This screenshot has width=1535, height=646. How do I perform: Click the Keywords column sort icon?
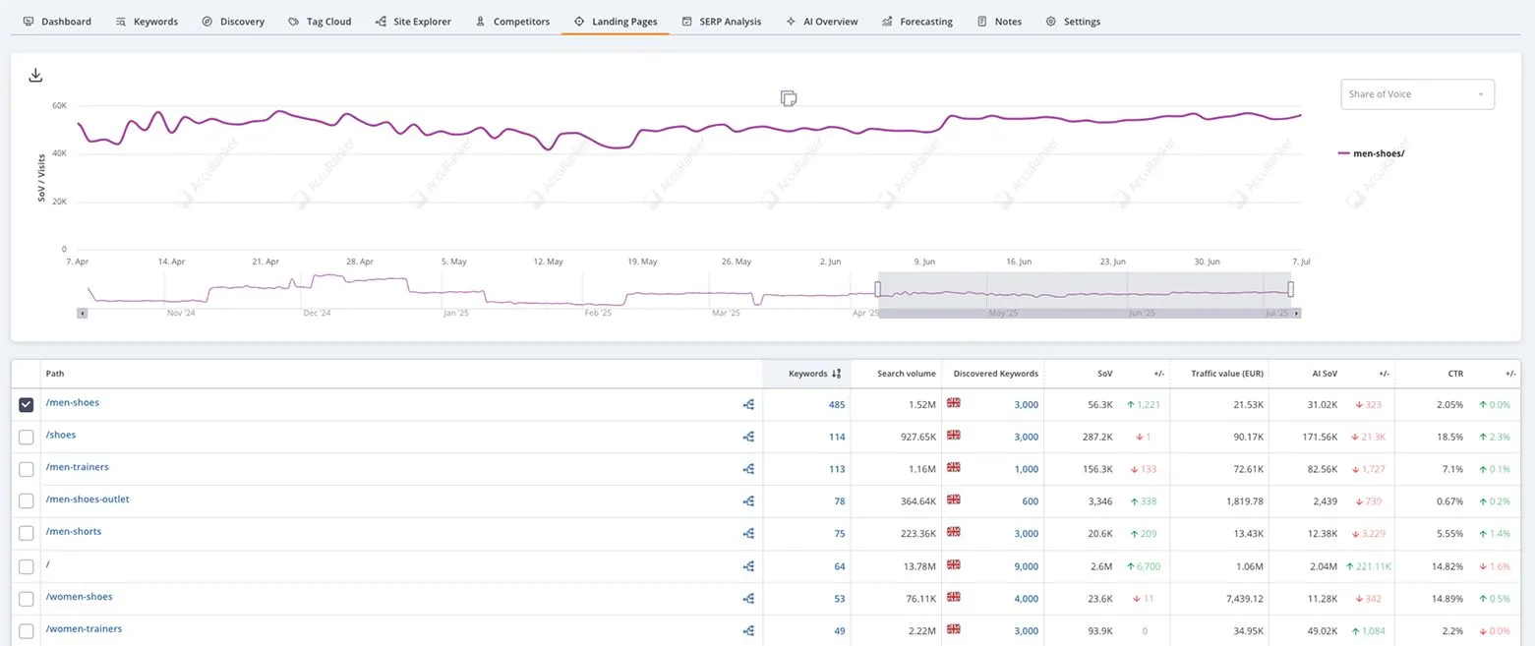click(x=836, y=374)
